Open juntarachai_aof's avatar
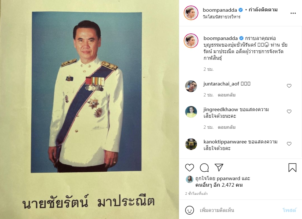 coord(191,86)
